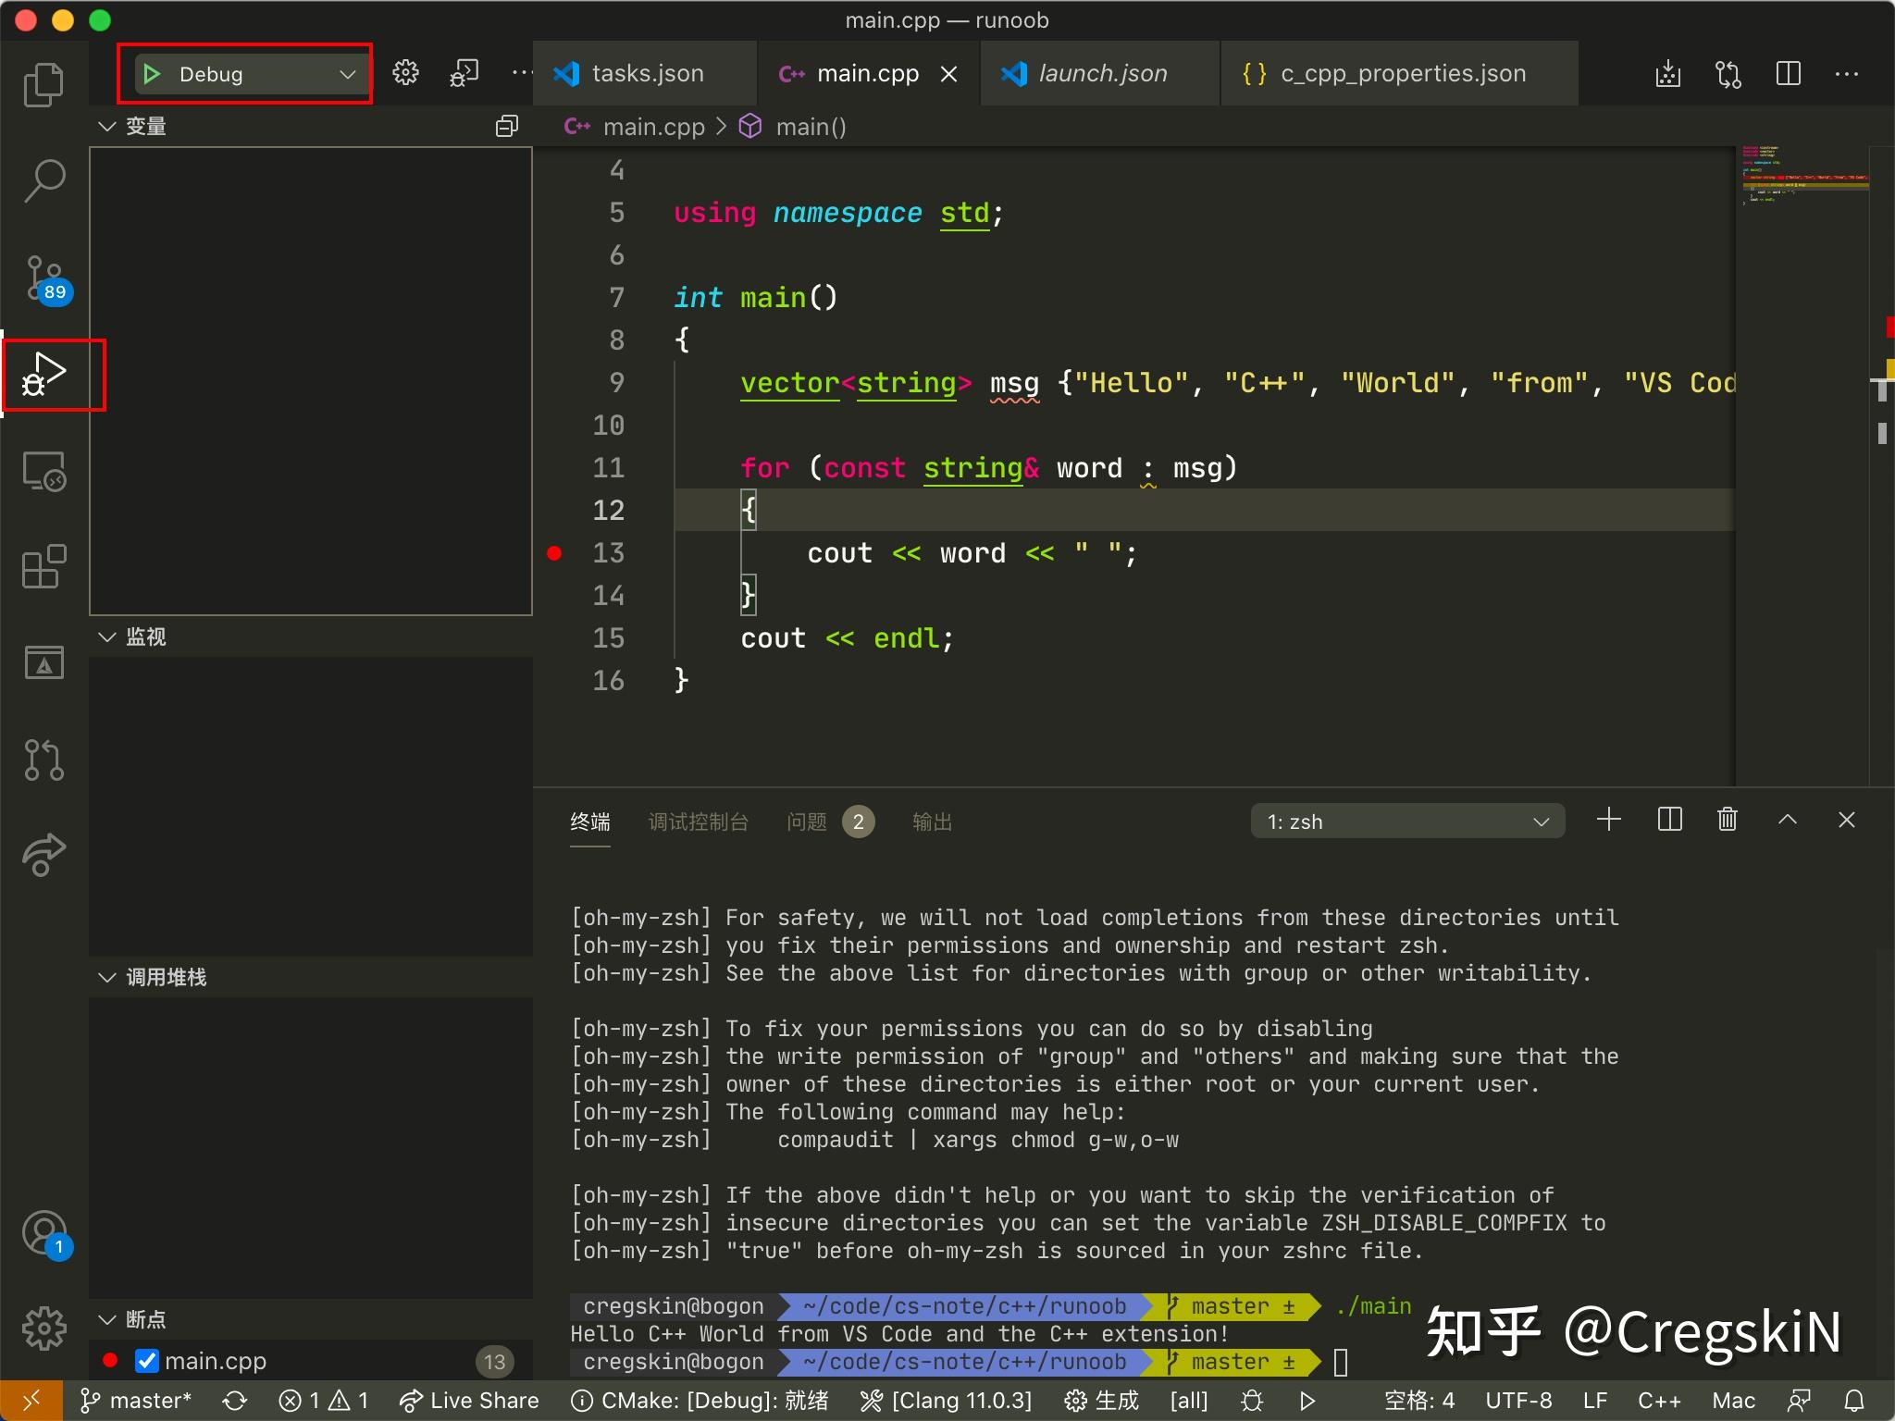Open the Extensions view

[43, 567]
